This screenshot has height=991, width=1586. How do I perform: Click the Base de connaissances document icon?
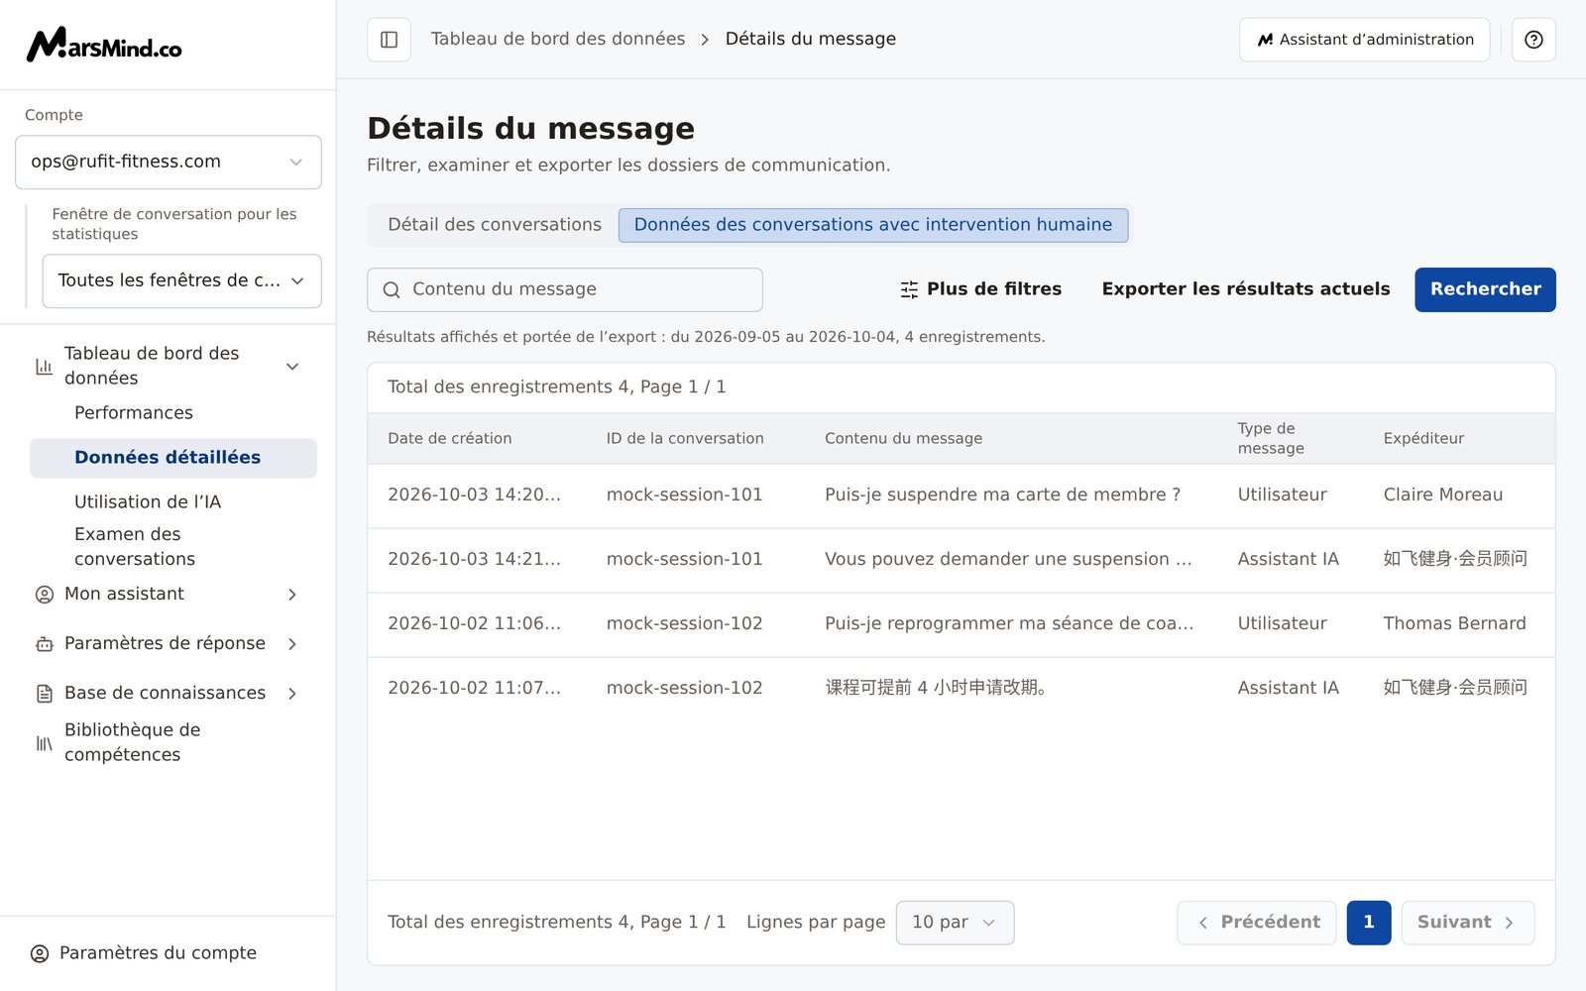(x=45, y=694)
